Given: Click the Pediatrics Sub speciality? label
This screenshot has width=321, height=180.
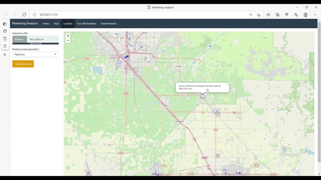Looking at the screenshot, I should (26, 49).
